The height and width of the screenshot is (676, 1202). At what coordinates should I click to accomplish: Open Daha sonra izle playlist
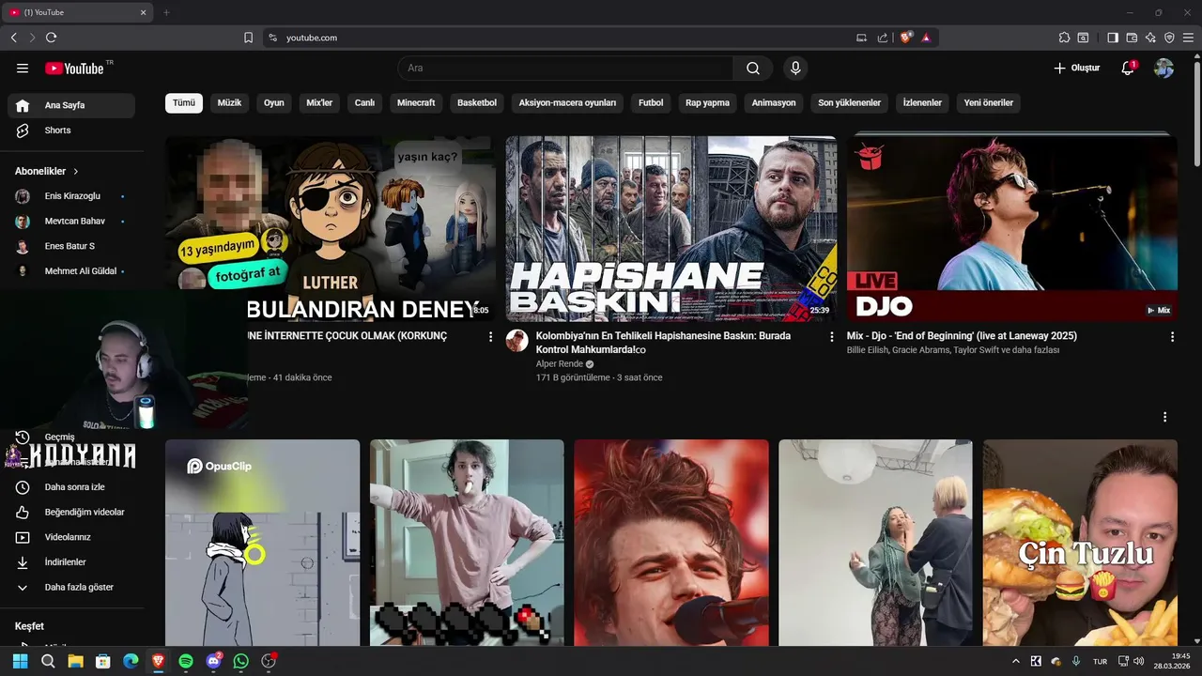pos(71,487)
